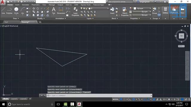Toggle clean screen icon in status bar
This screenshot has height=107, width=191.
pyautogui.click(x=186, y=99)
